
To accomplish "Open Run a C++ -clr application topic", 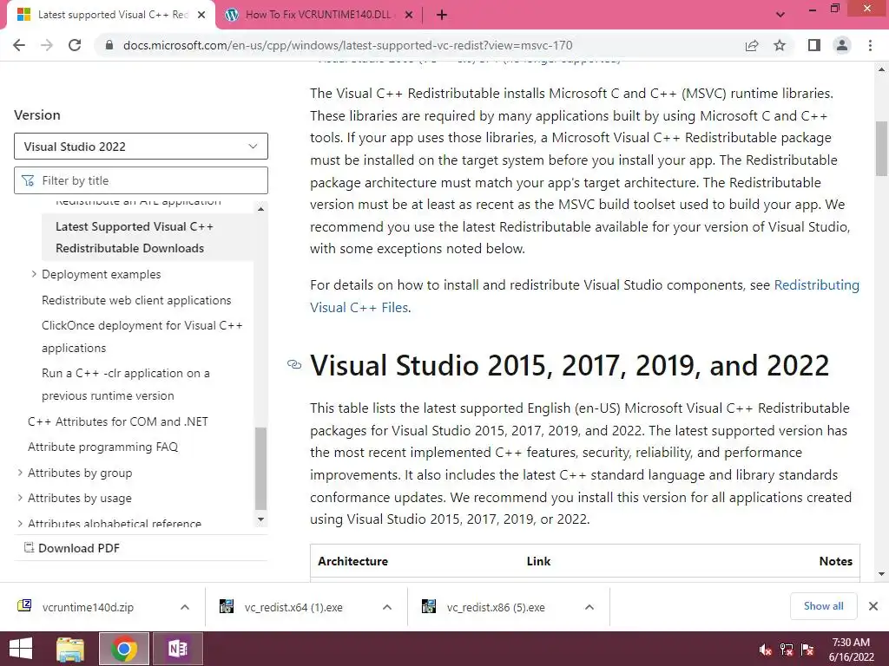I will tap(125, 384).
